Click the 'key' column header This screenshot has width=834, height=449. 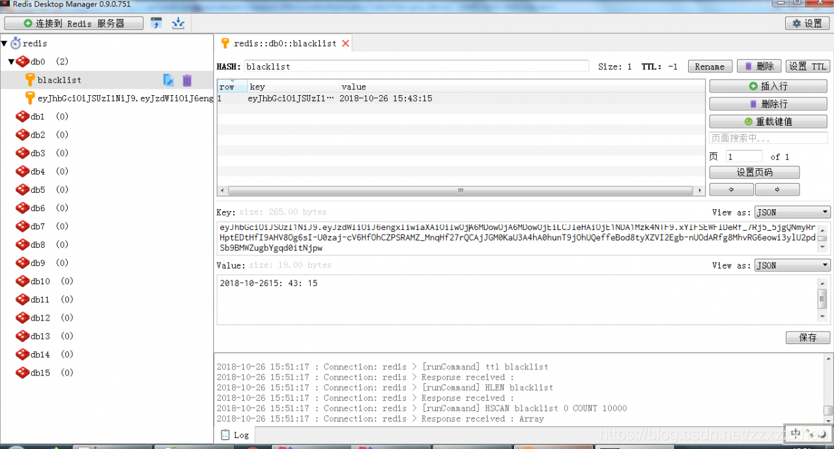293,87
